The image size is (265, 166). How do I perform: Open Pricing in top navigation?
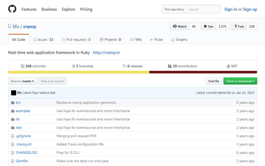[x=86, y=9]
